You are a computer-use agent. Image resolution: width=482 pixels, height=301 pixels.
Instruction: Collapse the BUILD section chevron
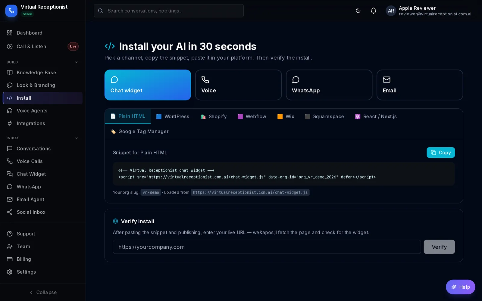pos(77,62)
